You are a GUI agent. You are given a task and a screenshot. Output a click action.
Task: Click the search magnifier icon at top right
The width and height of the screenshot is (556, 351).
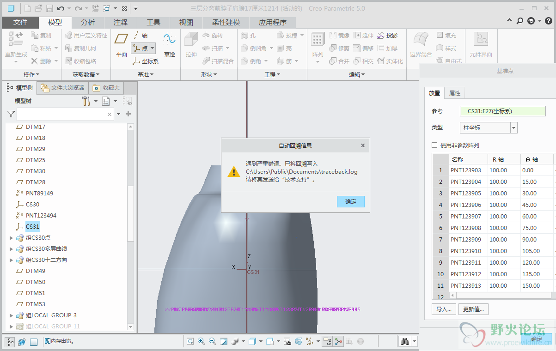tap(520, 21)
